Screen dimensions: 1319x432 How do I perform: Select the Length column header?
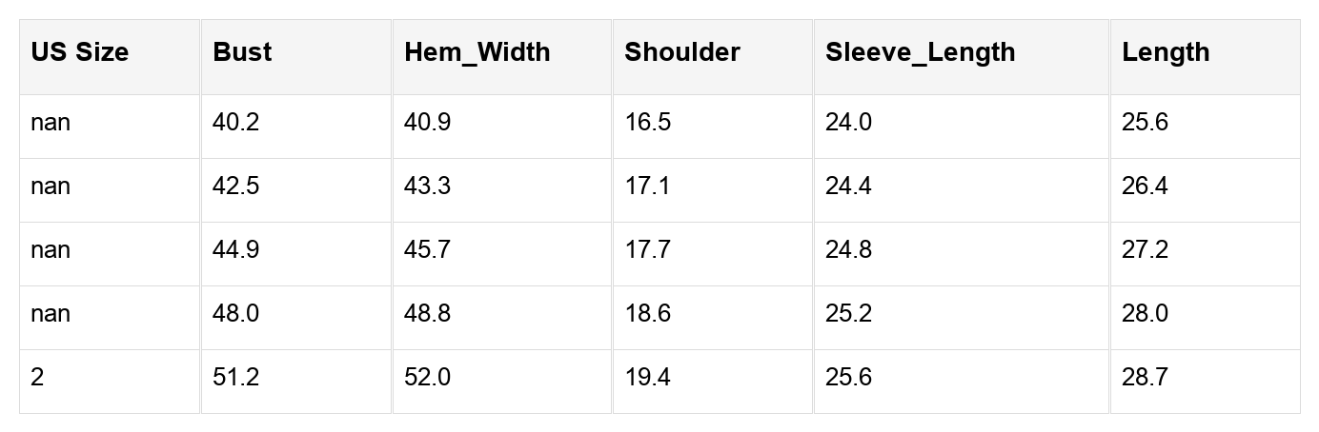pos(1166,52)
